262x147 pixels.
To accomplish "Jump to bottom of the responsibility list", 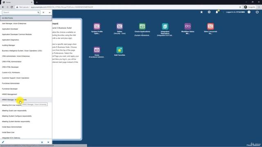I will [42, 142].
